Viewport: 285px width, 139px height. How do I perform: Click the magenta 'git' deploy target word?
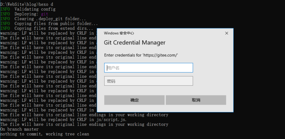point(45,14)
